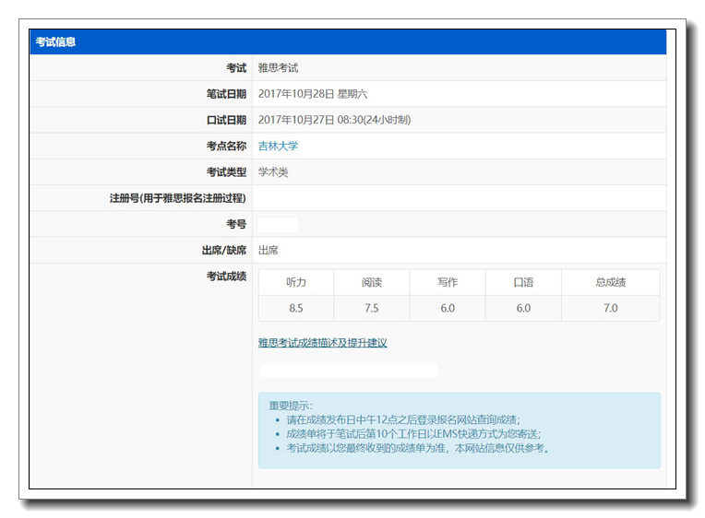Open the 雅思考试成绩描述及提升建议 link
705x518 pixels.
[x=322, y=343]
